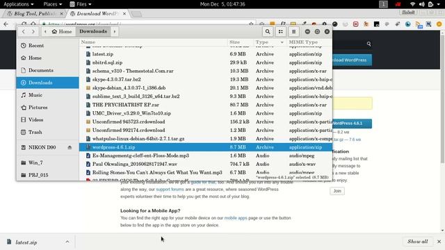Open Trash in the sidebar
The height and width of the screenshot is (250, 445).
pyautogui.click(x=47, y=132)
